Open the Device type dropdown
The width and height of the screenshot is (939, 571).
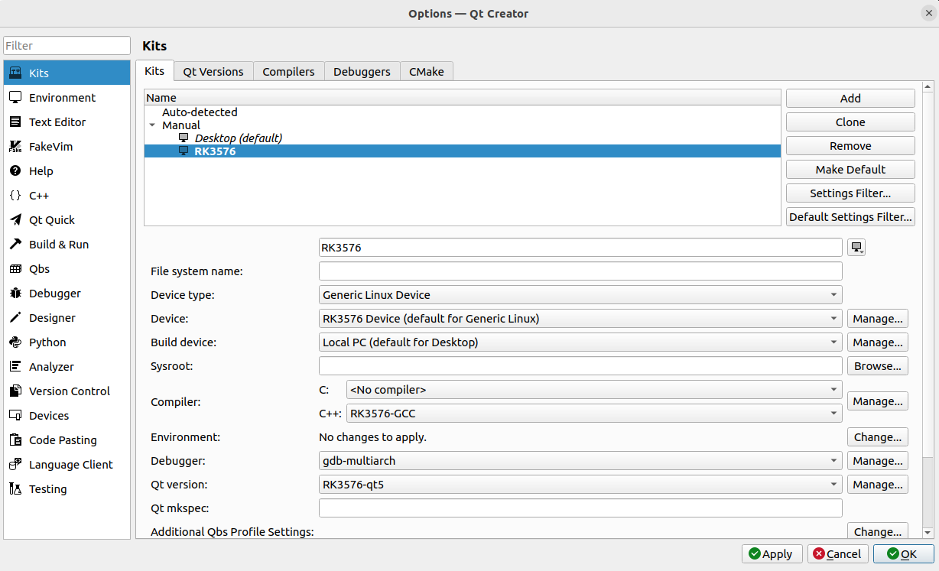(x=580, y=295)
